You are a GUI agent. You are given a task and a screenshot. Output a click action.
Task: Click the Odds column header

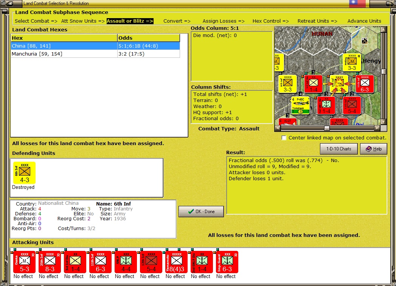pos(149,38)
